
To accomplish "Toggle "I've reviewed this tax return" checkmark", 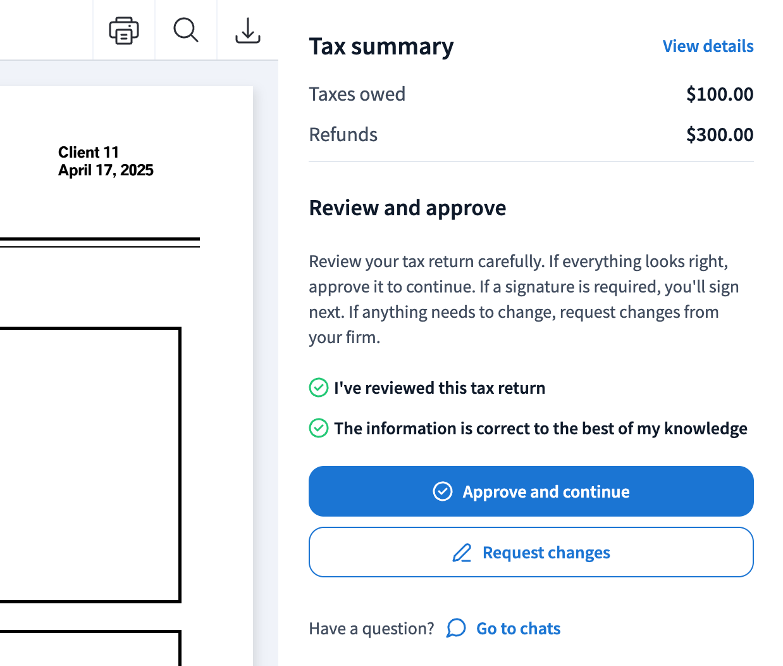I will tap(319, 387).
